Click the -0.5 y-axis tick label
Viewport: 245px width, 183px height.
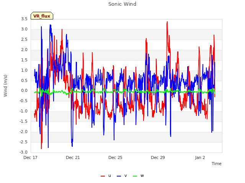pos(23,101)
